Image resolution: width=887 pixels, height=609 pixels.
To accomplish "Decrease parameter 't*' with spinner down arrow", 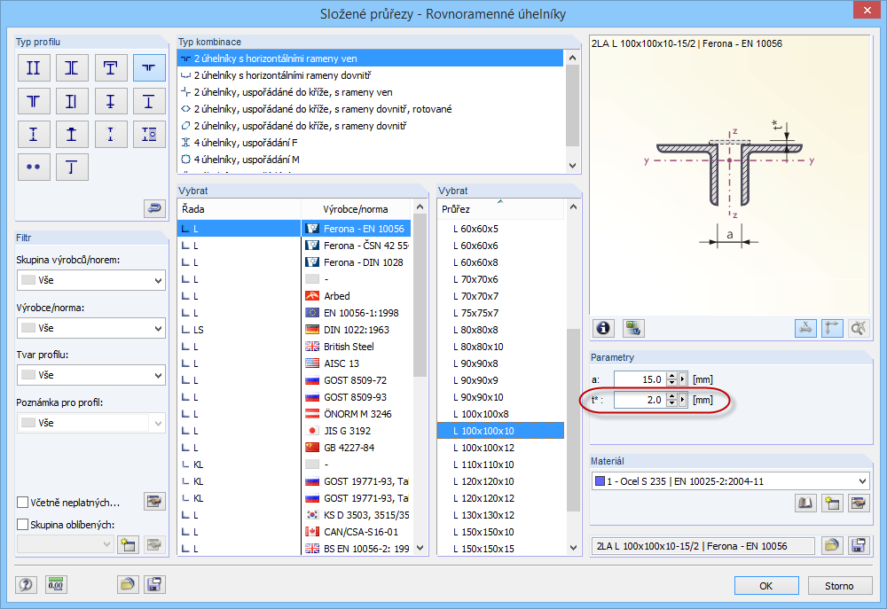I will tap(671, 403).
